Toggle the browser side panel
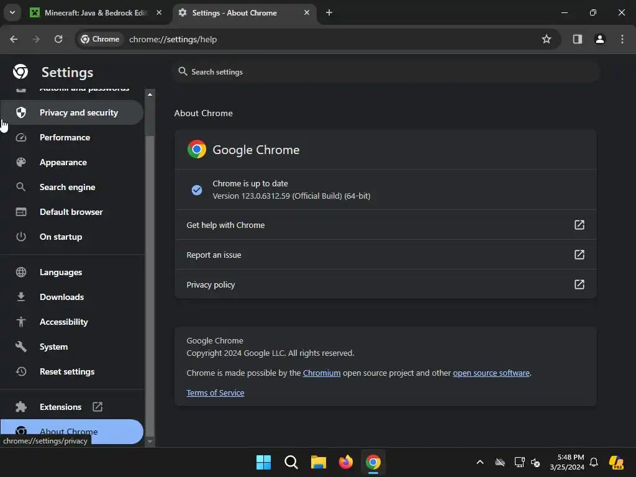 578,39
